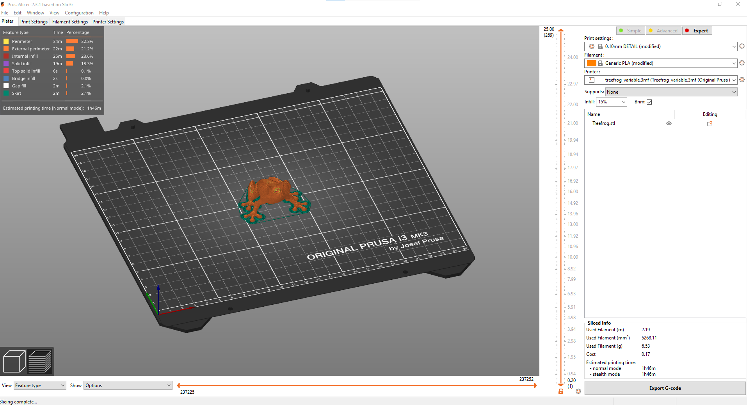Image resolution: width=747 pixels, height=405 pixels.
Task: Click the gear icon inside Print settings combo
Action: coord(592,46)
